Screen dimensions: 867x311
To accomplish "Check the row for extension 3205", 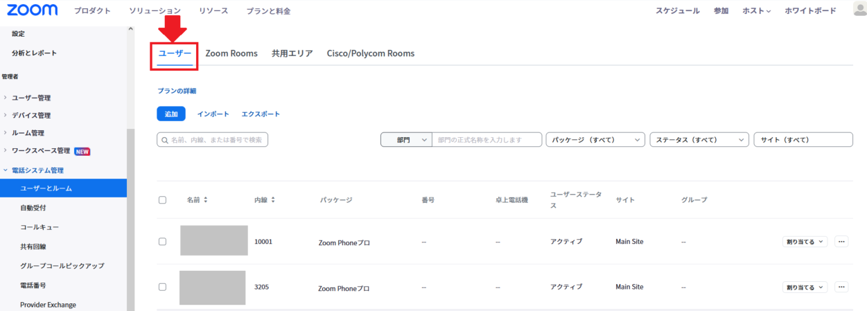I will [x=162, y=287].
